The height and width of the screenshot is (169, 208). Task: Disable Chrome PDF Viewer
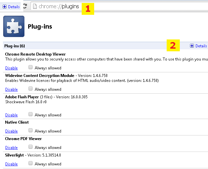[11, 148]
